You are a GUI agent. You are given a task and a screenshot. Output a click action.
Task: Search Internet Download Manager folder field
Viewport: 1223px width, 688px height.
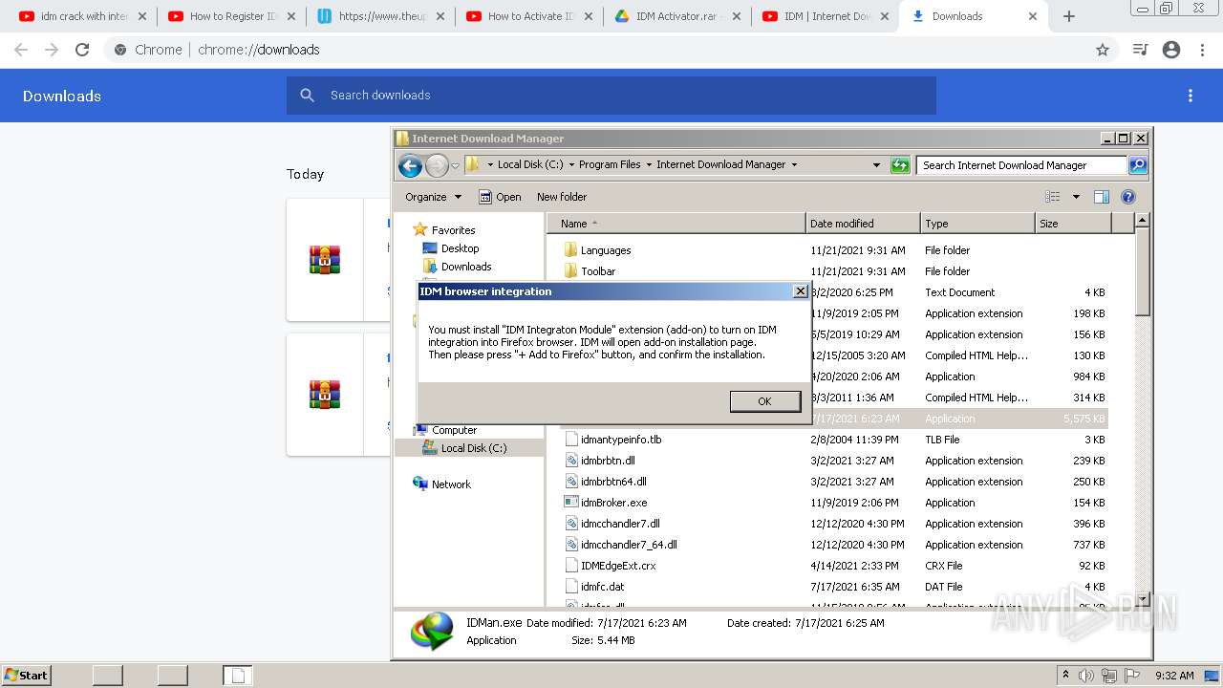point(1021,165)
